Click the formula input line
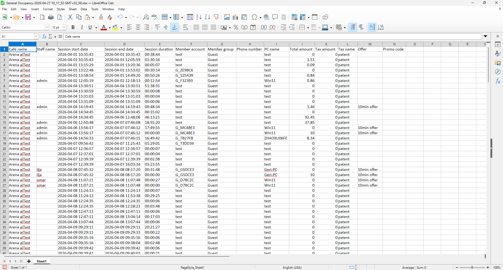The width and height of the screenshot is (503, 270). pyautogui.click(x=272, y=37)
